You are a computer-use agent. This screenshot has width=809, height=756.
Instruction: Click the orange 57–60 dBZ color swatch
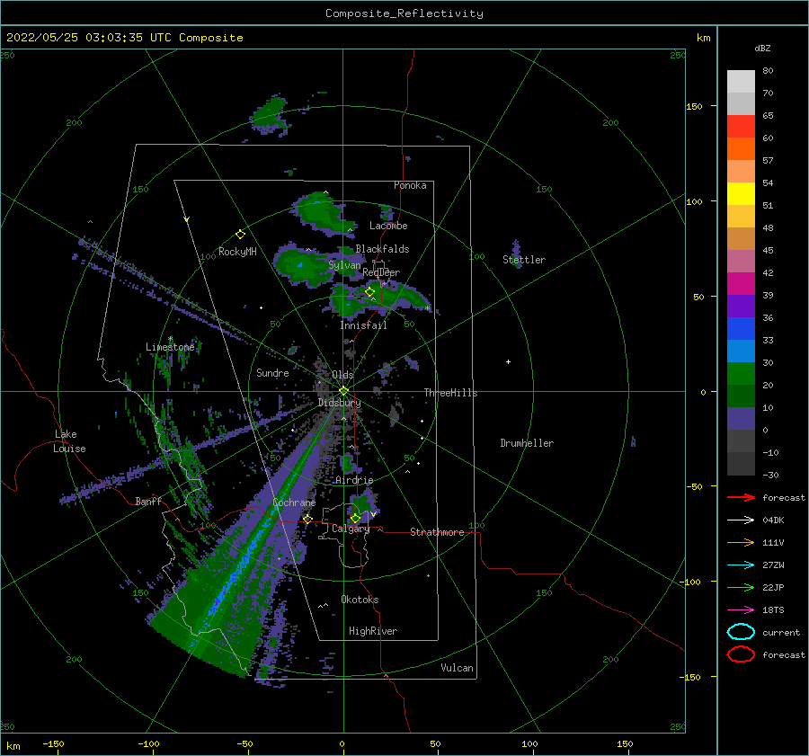pyautogui.click(x=741, y=148)
